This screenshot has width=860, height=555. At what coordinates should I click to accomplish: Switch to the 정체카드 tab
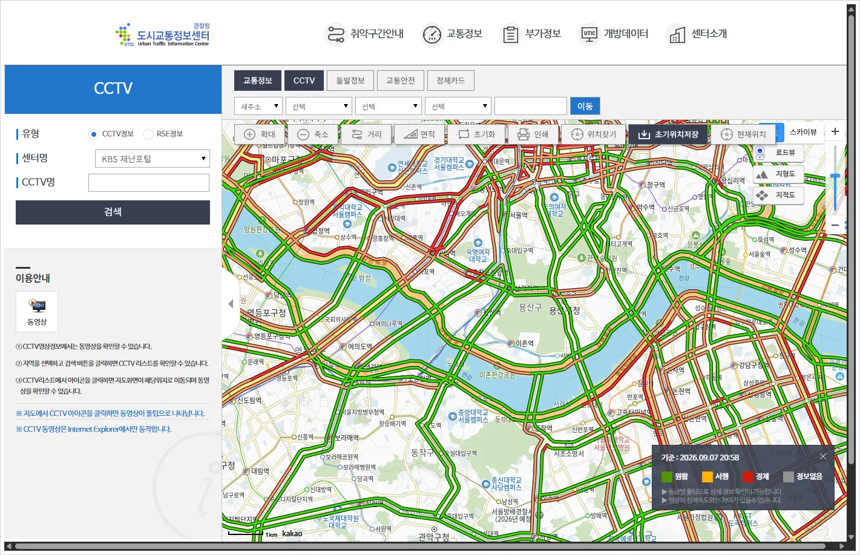[x=451, y=80]
